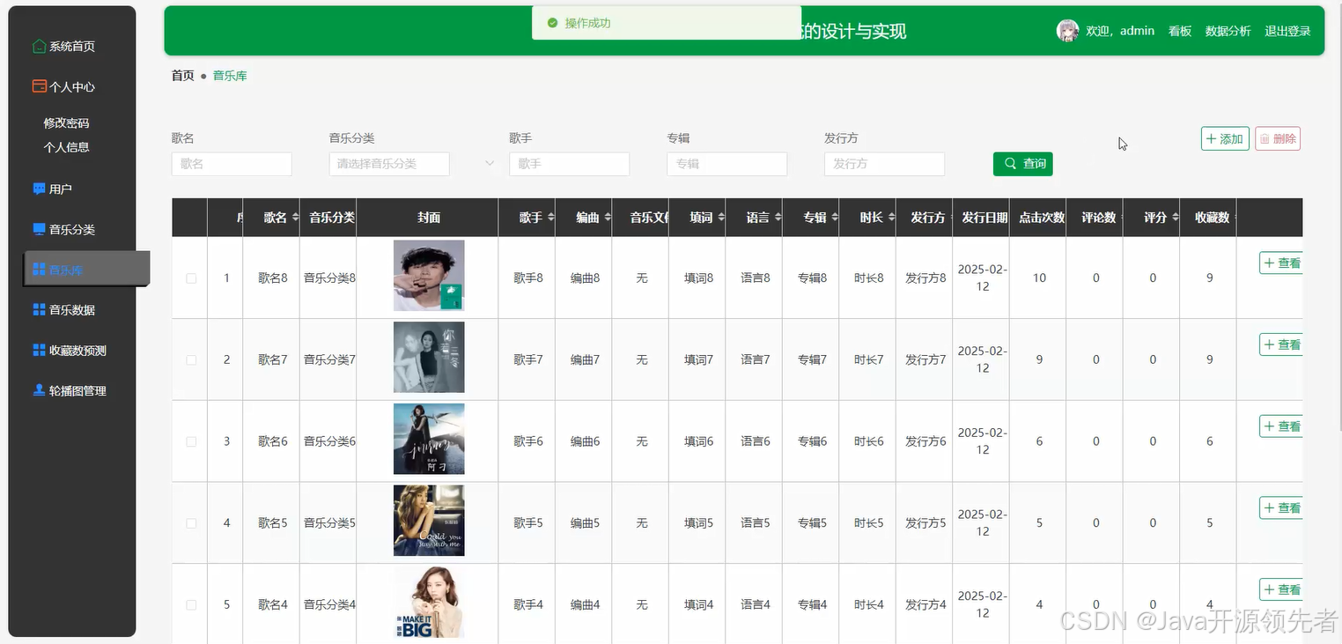Click the cover thumbnail for 歌名7

click(x=429, y=358)
